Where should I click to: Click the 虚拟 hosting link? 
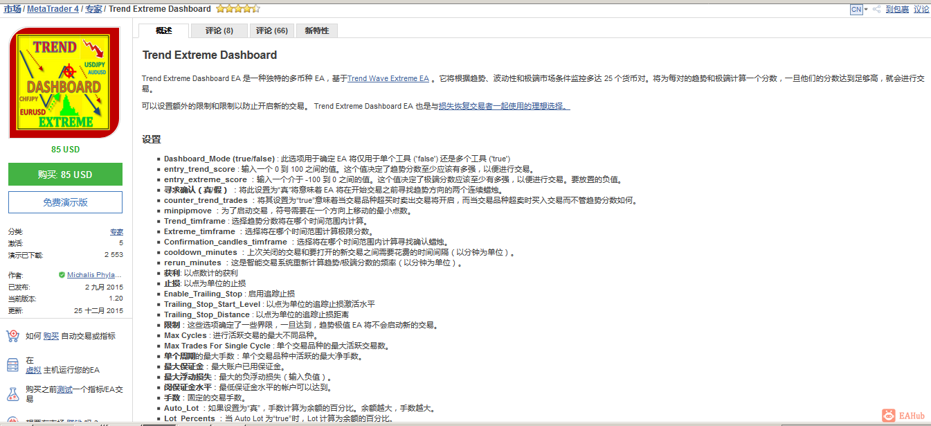coord(33,370)
